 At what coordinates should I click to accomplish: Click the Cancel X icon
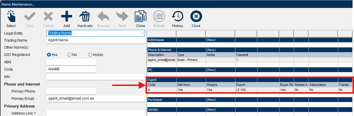48,16
